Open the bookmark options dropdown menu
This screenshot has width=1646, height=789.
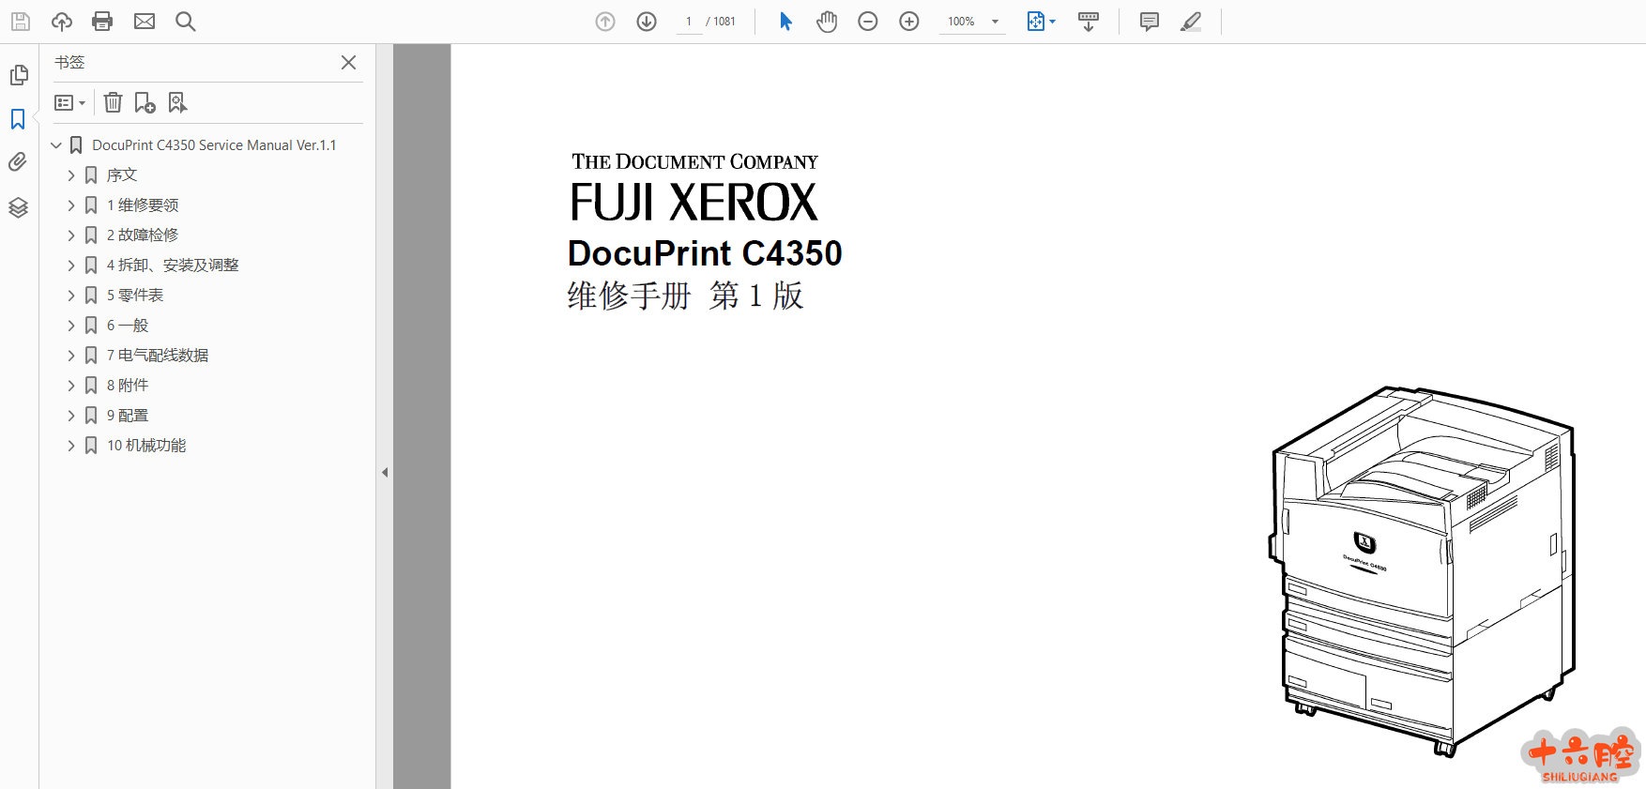coord(70,103)
